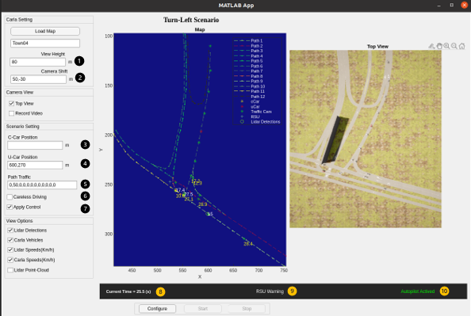Select the pan hand tool
Viewport: 471px width, 316px height.
[x=439, y=46]
